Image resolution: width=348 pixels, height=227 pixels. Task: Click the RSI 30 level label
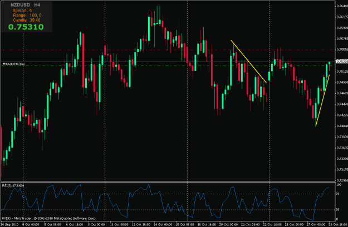click(x=337, y=209)
